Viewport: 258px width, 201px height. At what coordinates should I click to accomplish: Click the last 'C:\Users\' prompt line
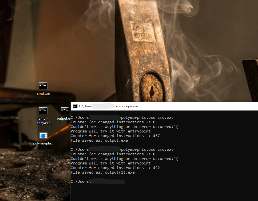pos(98,182)
